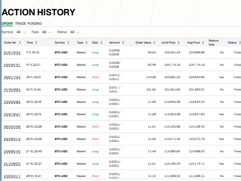Sort by Type column arrows
Image resolution: width=241 pixels, height=181 pixels.
pos(87,43)
